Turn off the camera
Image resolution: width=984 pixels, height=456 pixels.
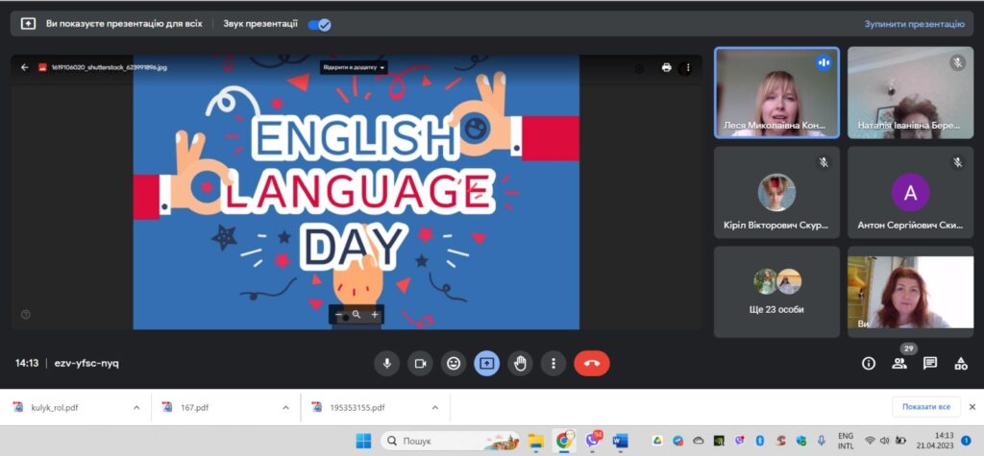tap(420, 363)
